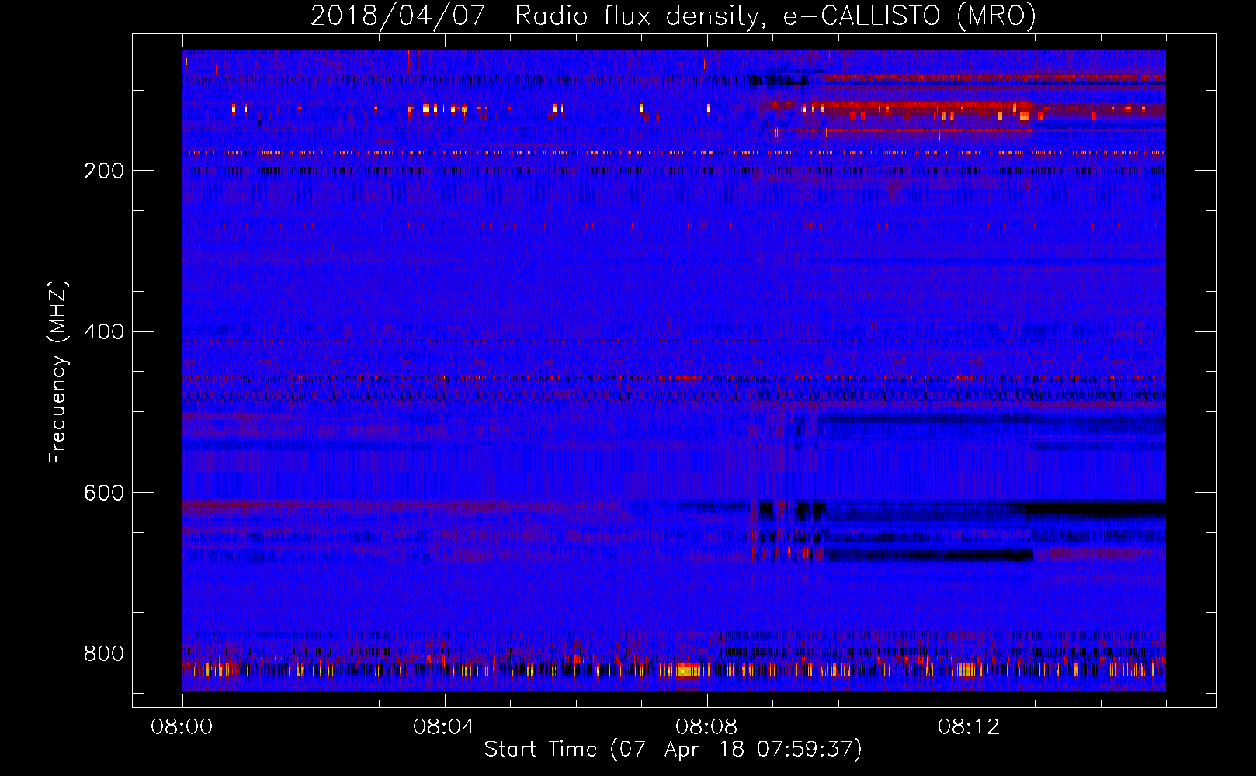Click the 08:08 time tick label
This screenshot has height=776, width=1256.
(x=706, y=727)
